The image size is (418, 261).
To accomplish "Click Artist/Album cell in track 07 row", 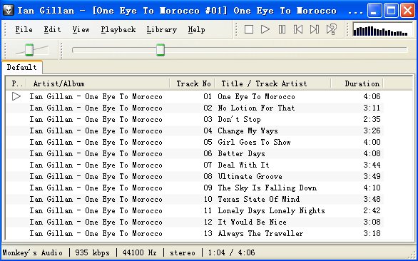I will tap(96, 165).
